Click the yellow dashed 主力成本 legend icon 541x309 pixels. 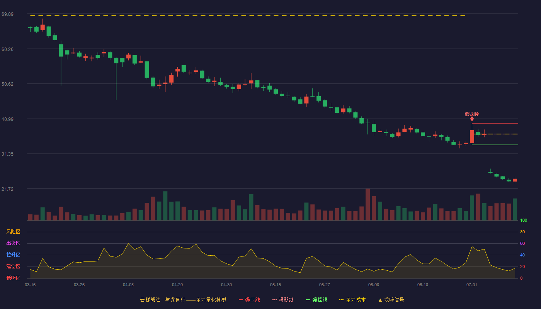341,300
